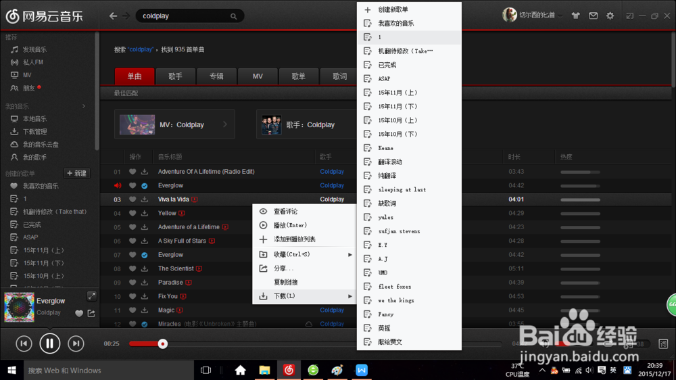Viewport: 676px width, 380px height.
Task: Skip to next track
Action: pyautogui.click(x=76, y=343)
